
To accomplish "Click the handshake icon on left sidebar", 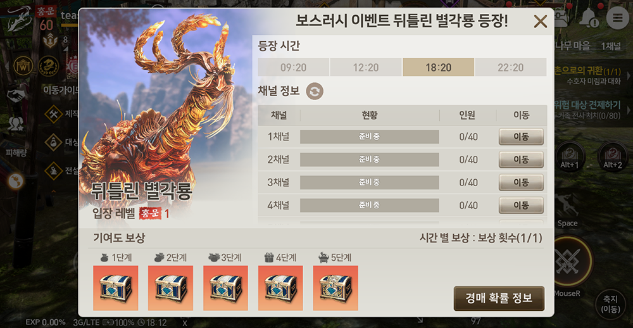I will click(16, 96).
